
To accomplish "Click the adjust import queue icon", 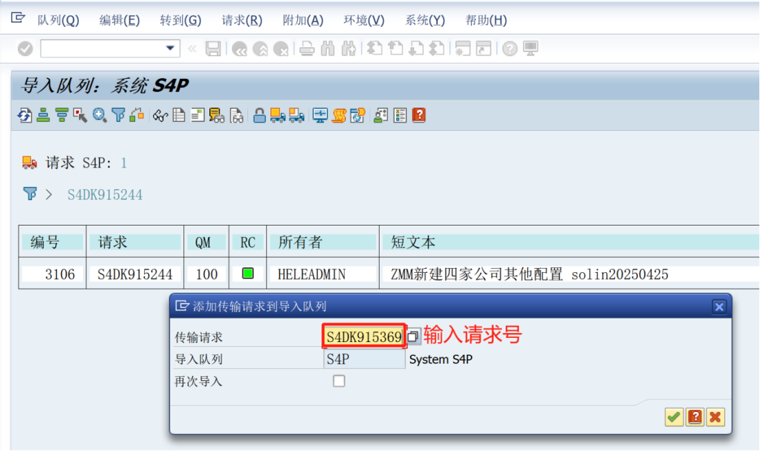I will (x=137, y=115).
